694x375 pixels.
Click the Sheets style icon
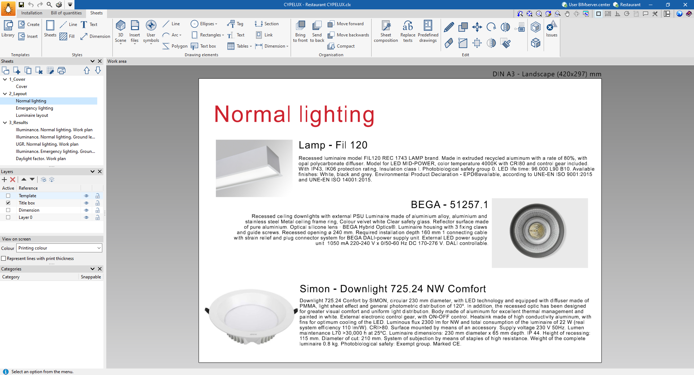coord(50,29)
